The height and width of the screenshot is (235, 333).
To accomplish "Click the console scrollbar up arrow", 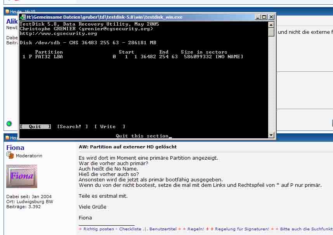I will [x=271, y=24].
